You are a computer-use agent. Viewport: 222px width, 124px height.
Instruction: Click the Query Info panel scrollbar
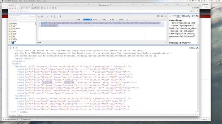click(198, 31)
